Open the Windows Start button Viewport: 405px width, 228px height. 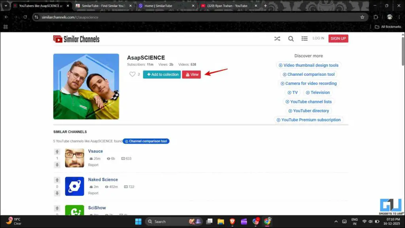tap(138, 221)
